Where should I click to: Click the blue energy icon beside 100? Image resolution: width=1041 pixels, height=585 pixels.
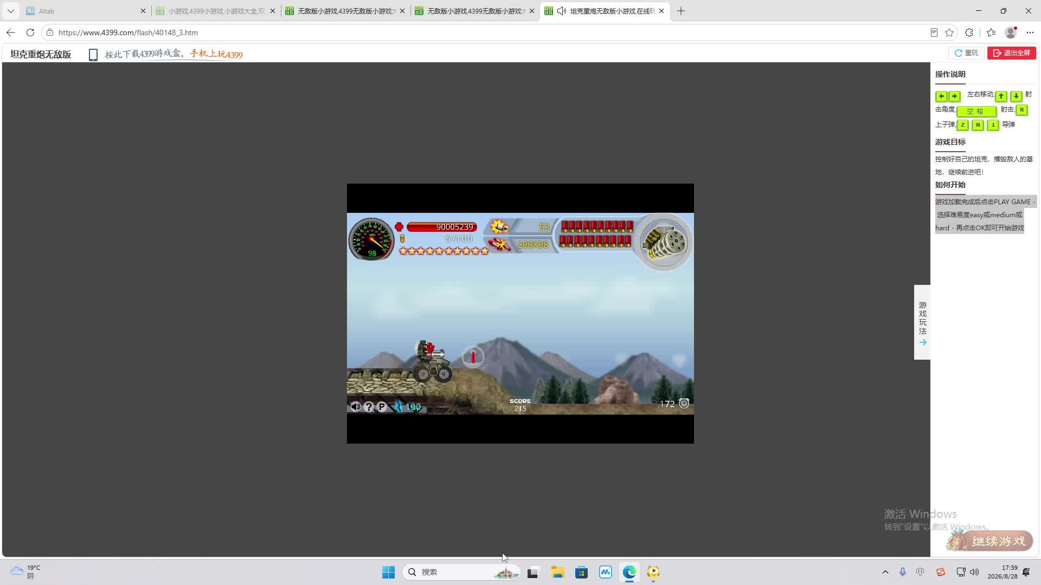coord(399,406)
